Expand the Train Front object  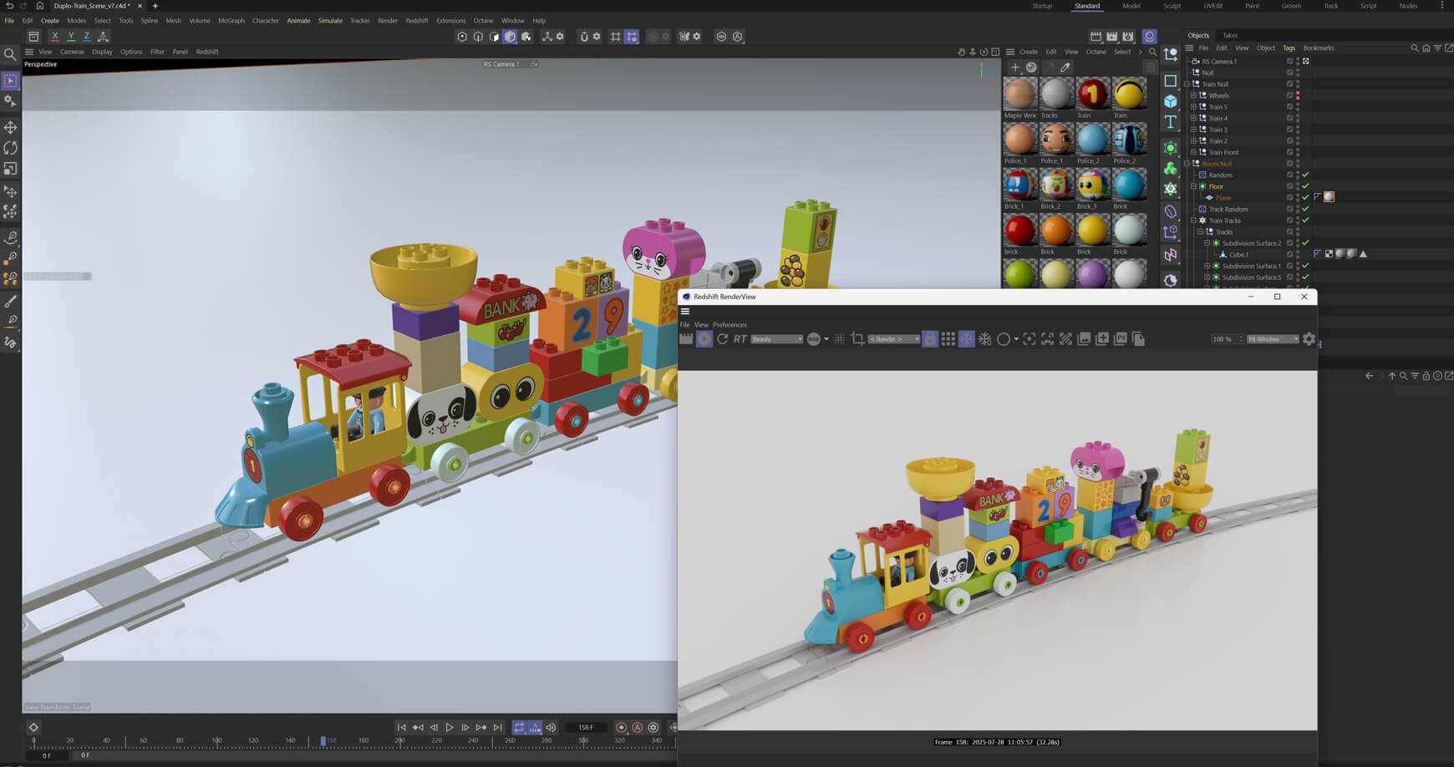pos(1193,152)
